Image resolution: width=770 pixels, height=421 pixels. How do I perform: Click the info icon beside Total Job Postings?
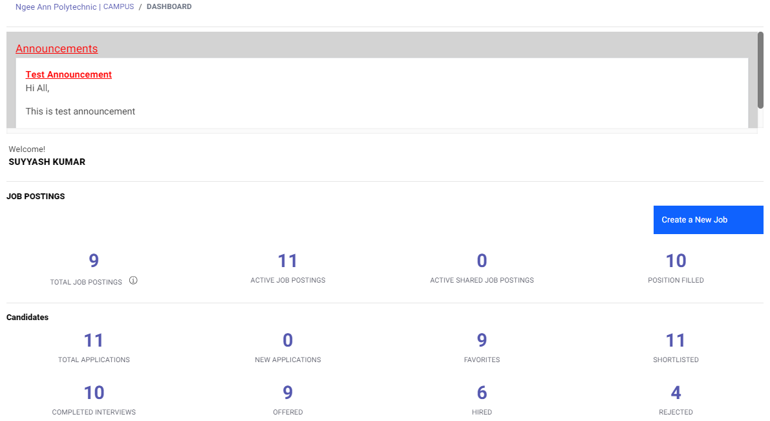(133, 280)
